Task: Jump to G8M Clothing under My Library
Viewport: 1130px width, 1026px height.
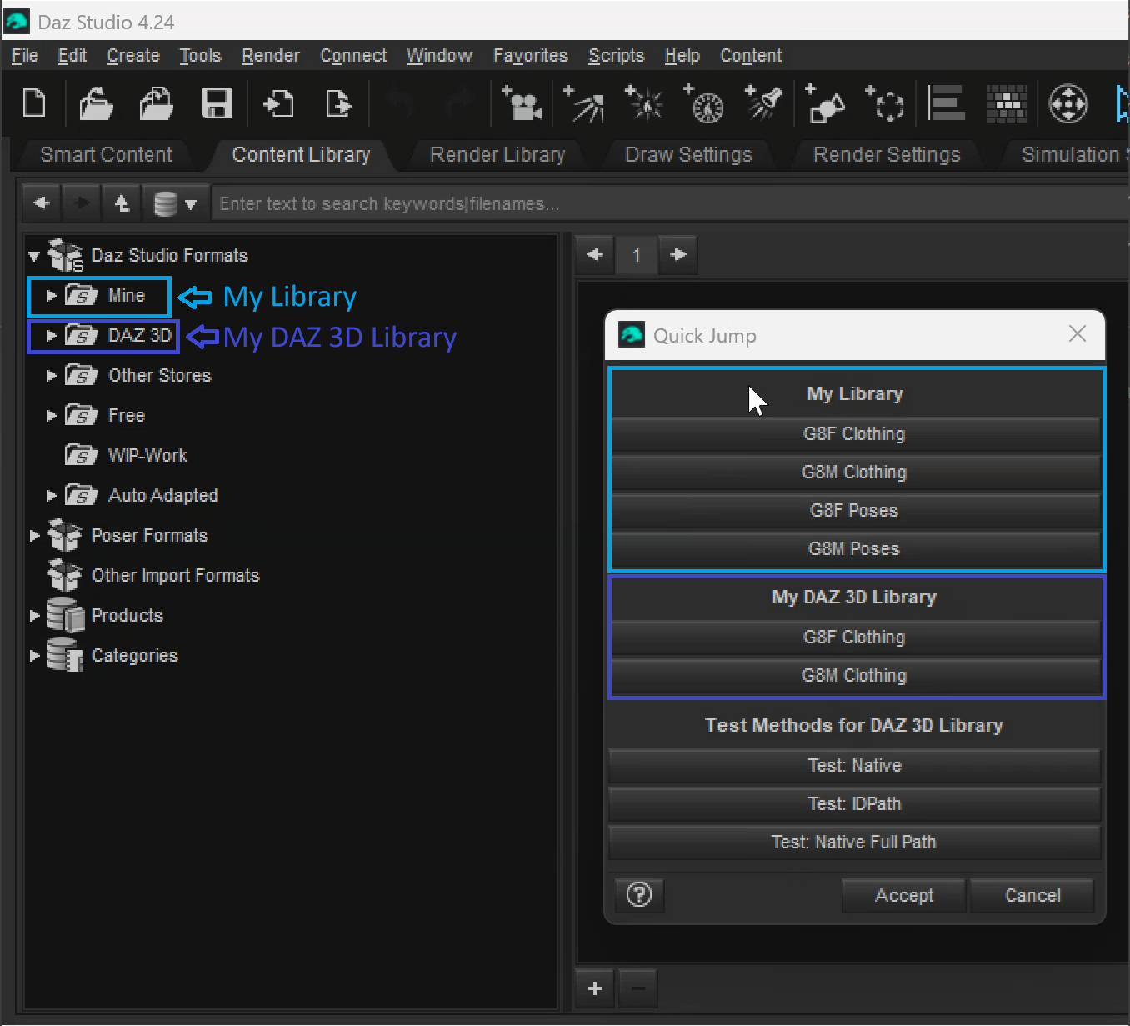Action: click(x=854, y=473)
